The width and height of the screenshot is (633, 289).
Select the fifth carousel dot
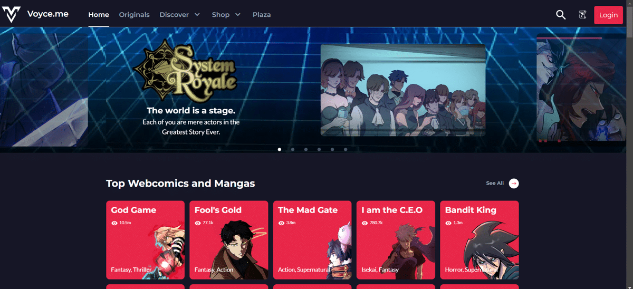tap(332, 149)
